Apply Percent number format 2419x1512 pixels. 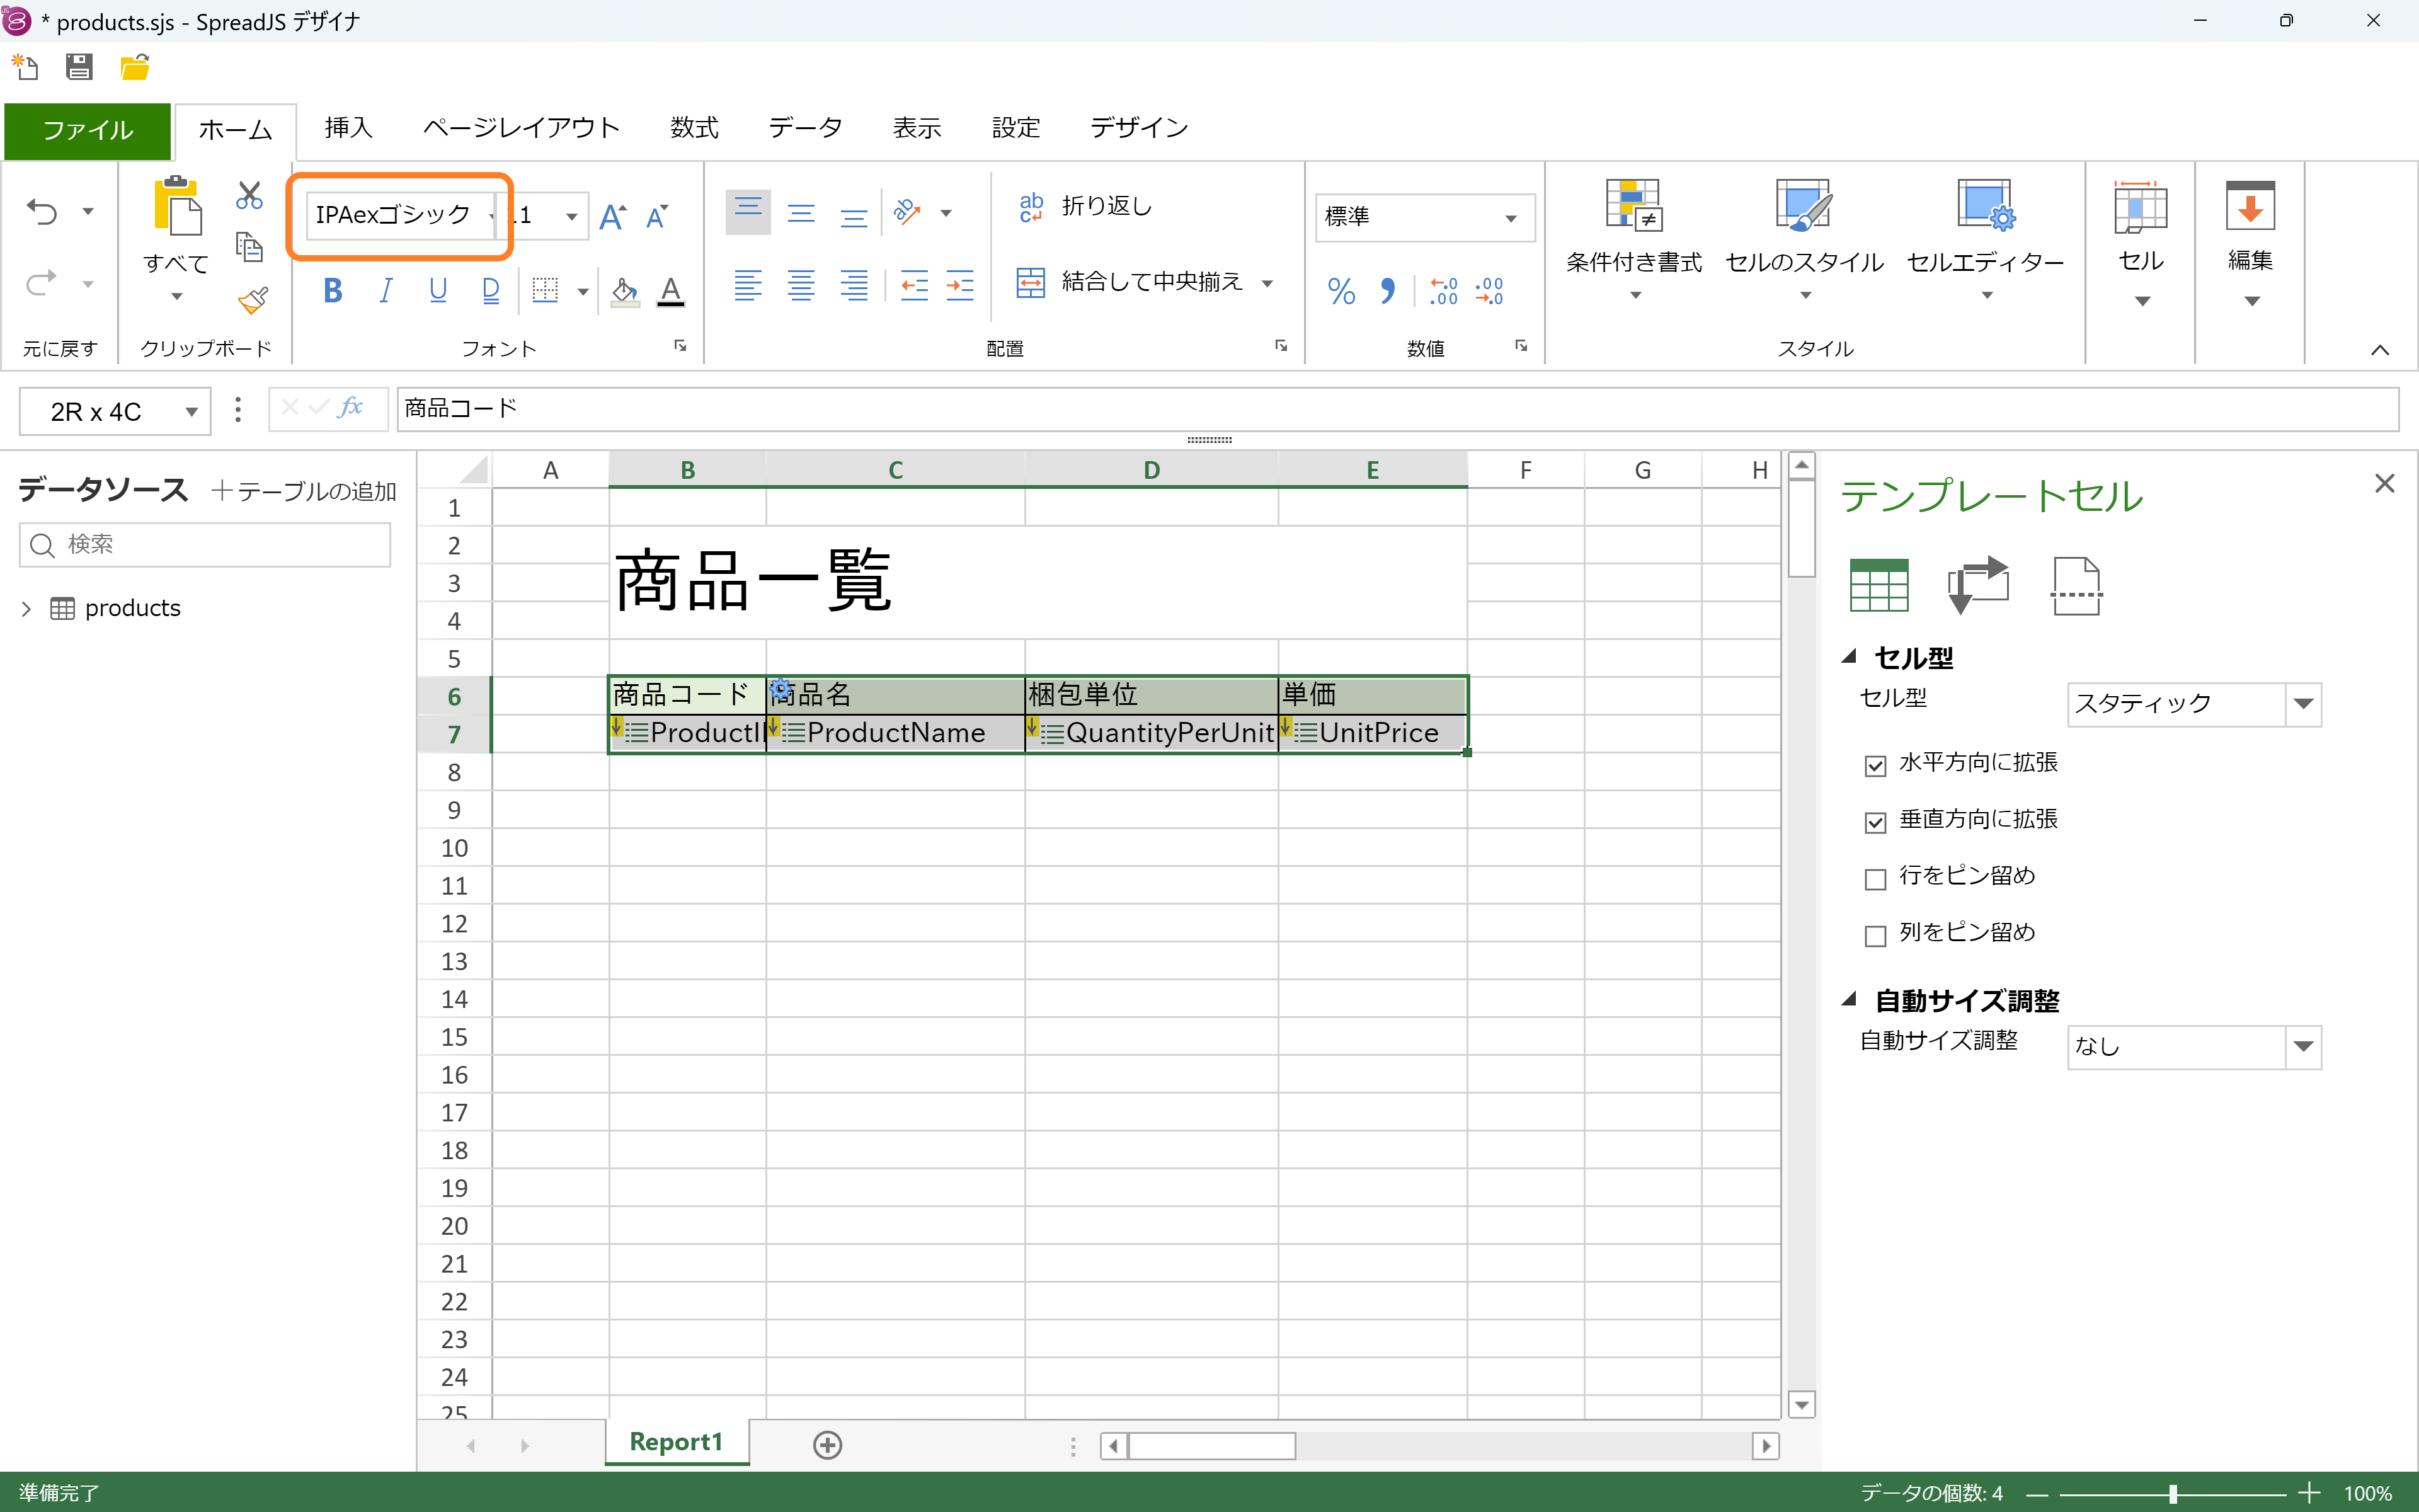[1341, 291]
